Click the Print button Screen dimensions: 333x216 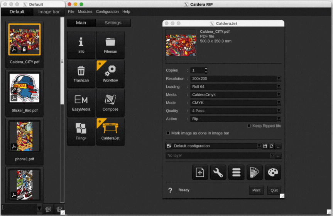coord(256,191)
